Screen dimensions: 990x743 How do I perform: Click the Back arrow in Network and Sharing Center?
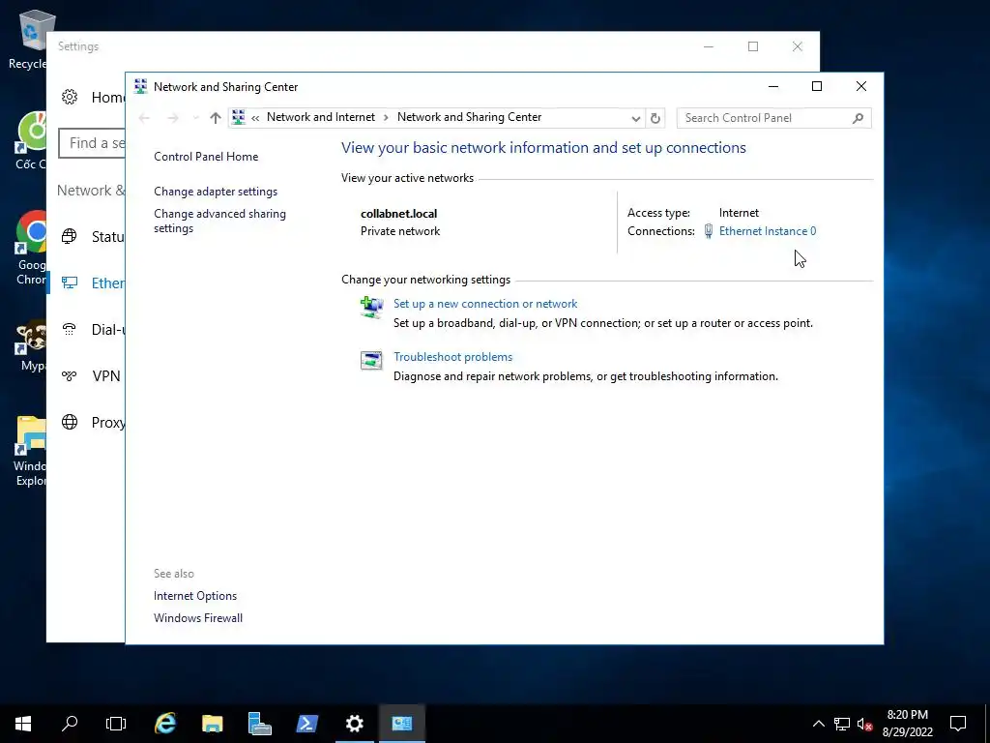tap(144, 118)
